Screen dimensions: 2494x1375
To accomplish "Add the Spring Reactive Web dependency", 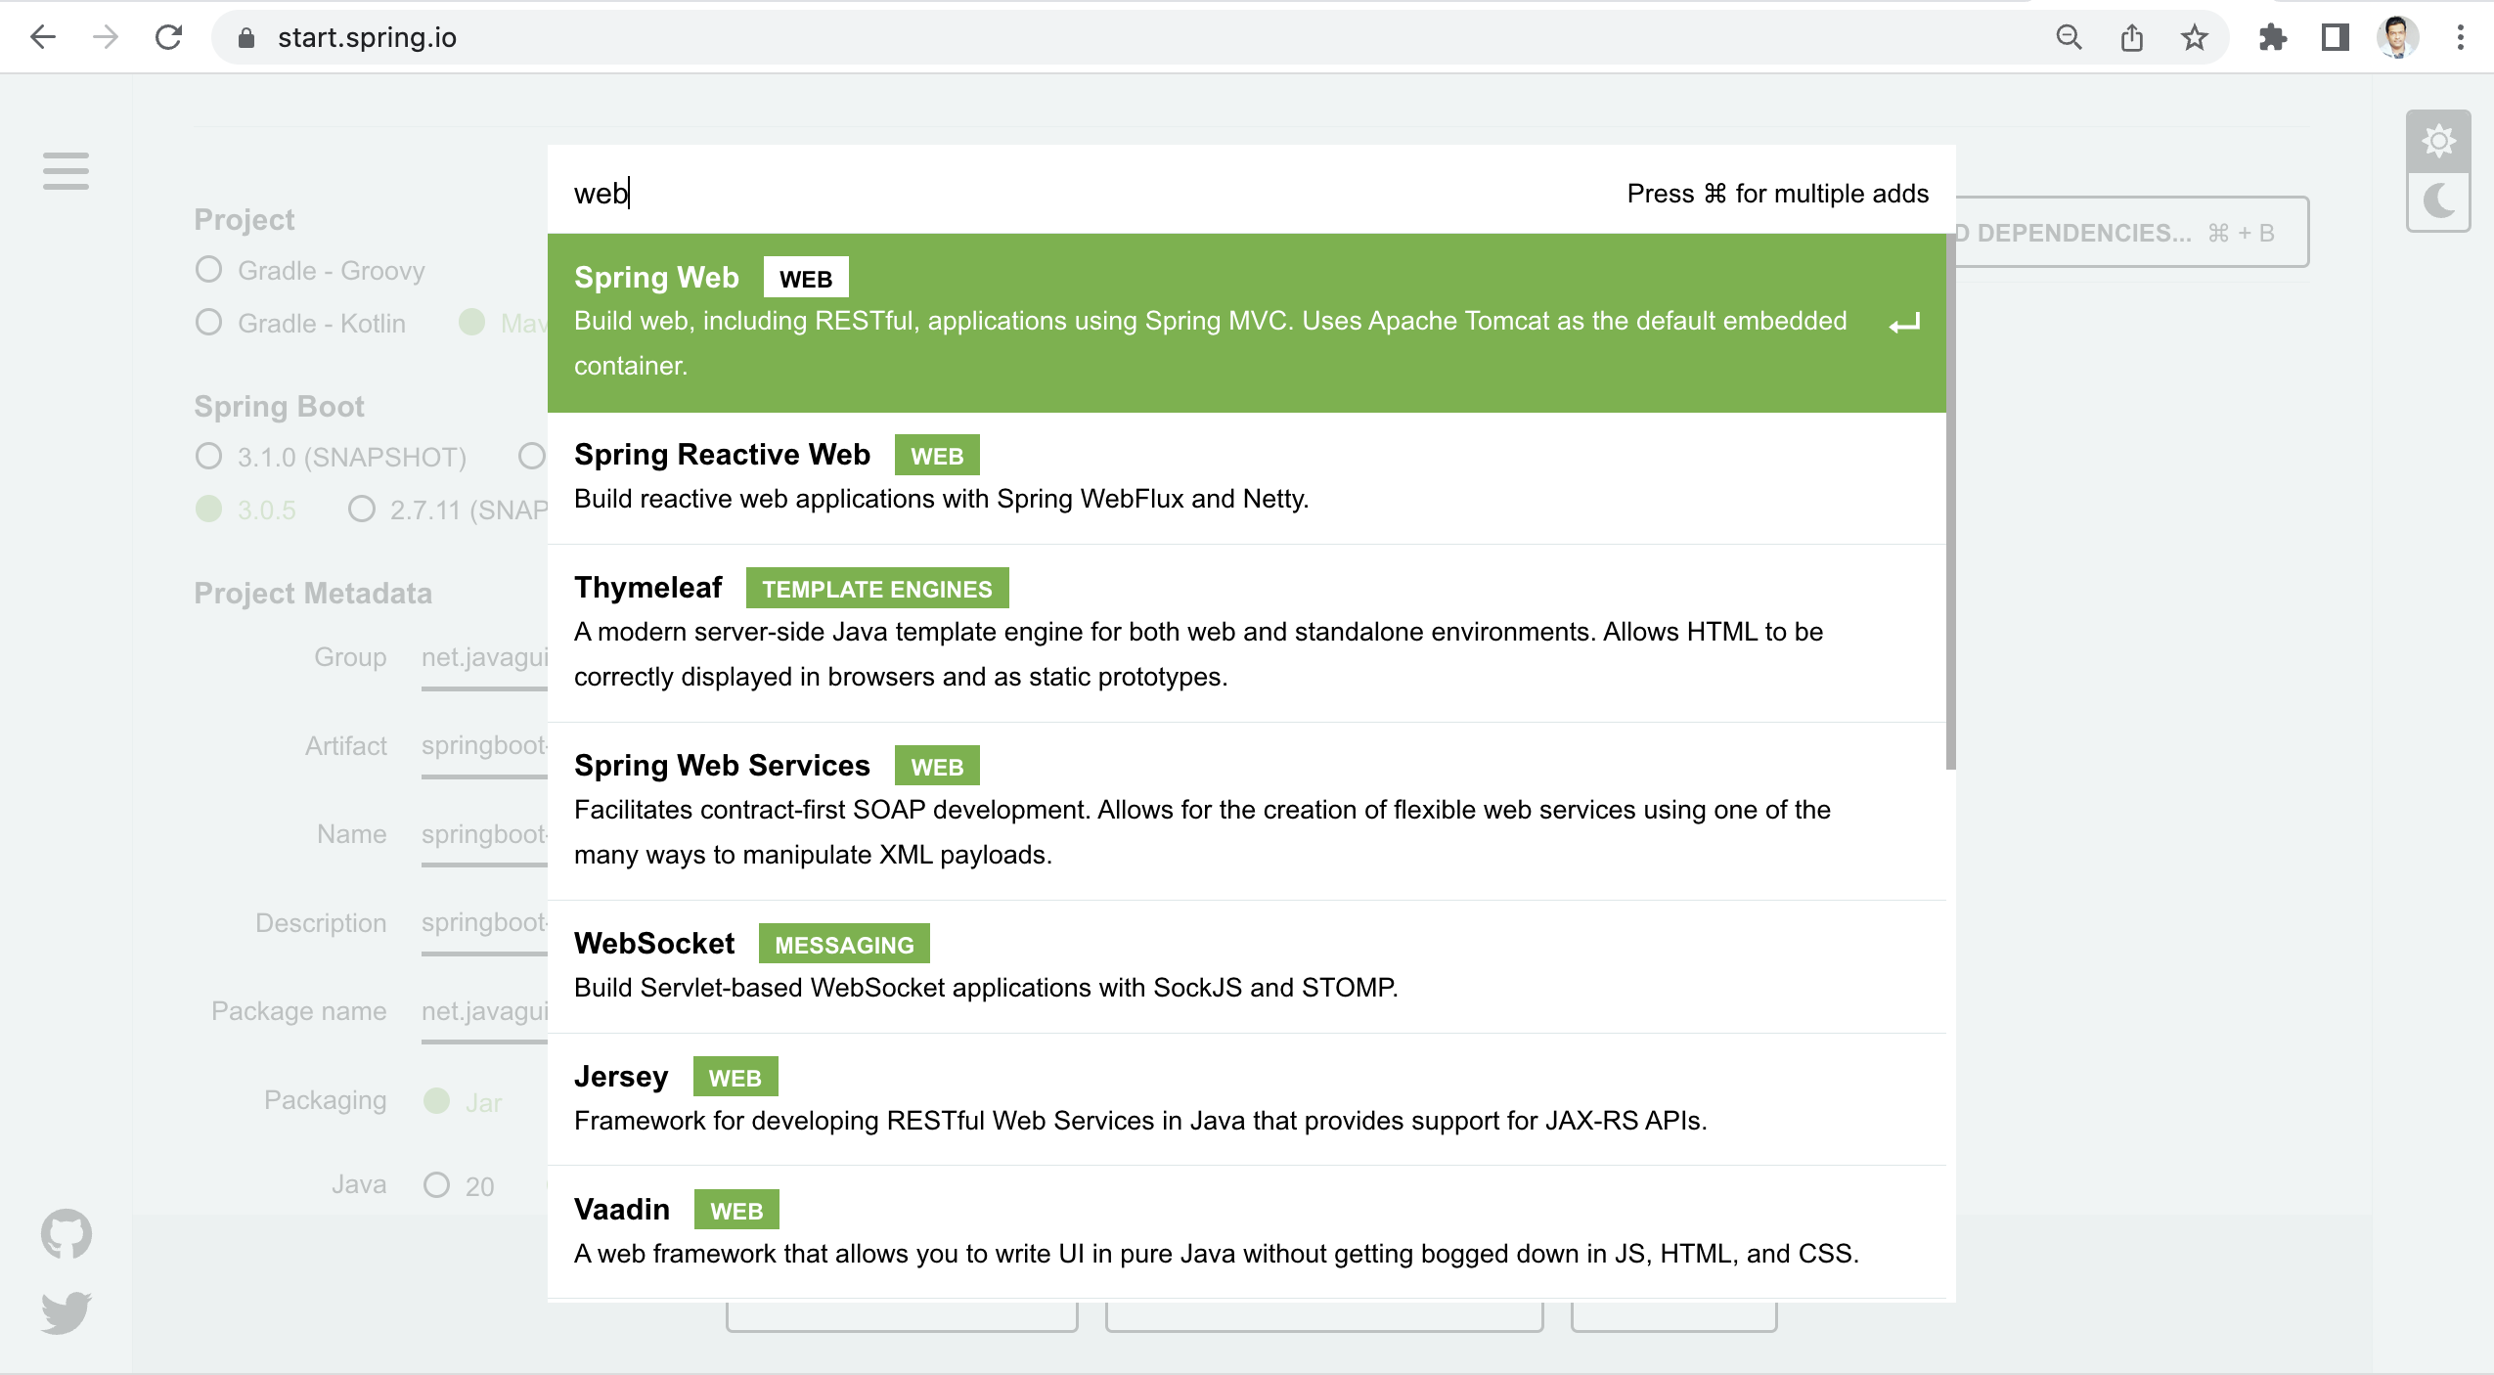I will 1247,478.
